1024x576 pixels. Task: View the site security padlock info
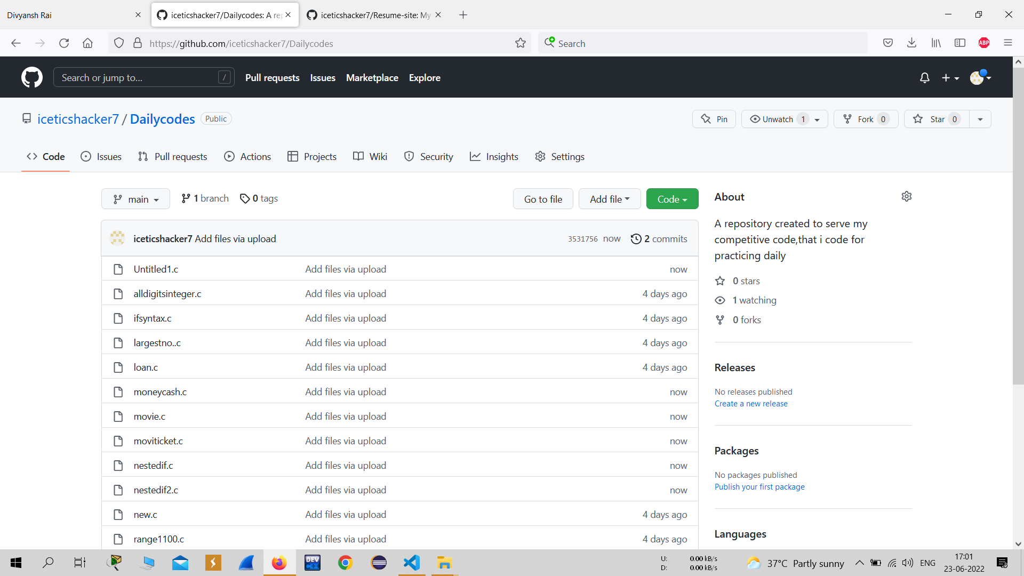(x=138, y=43)
